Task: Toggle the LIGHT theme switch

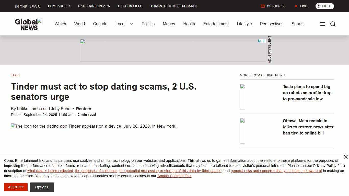Action: tap(324, 6)
